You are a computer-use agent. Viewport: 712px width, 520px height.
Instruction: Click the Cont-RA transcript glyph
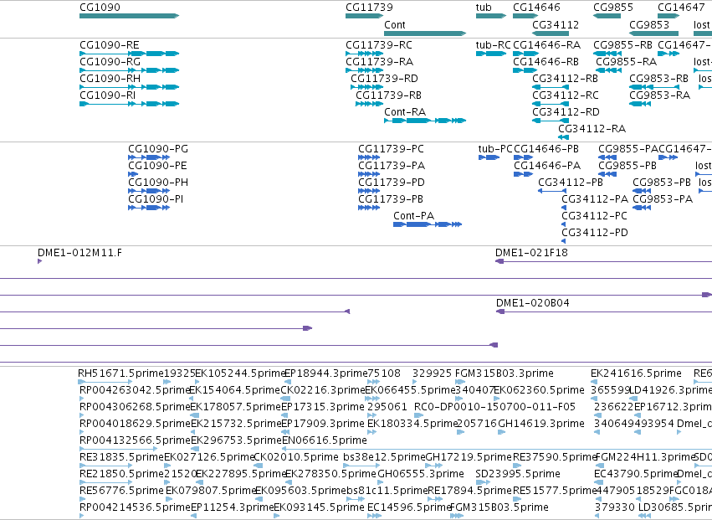coord(425,121)
